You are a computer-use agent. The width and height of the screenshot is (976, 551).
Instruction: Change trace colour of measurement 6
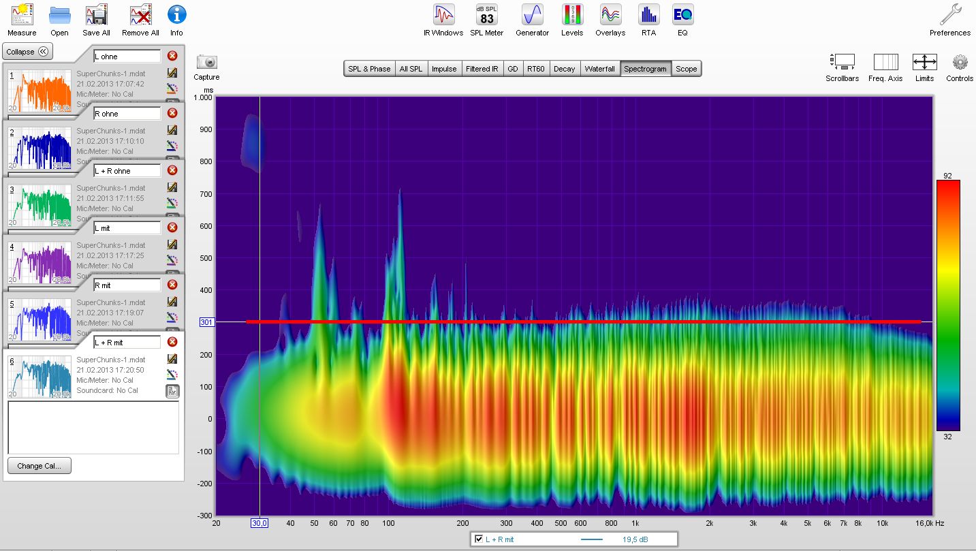point(172,374)
